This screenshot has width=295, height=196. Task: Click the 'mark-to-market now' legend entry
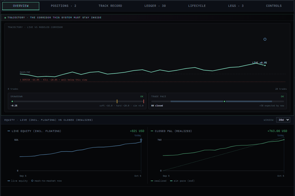(47, 181)
